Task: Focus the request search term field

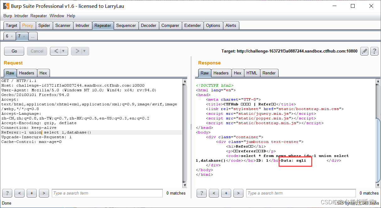Action: tap(107, 193)
